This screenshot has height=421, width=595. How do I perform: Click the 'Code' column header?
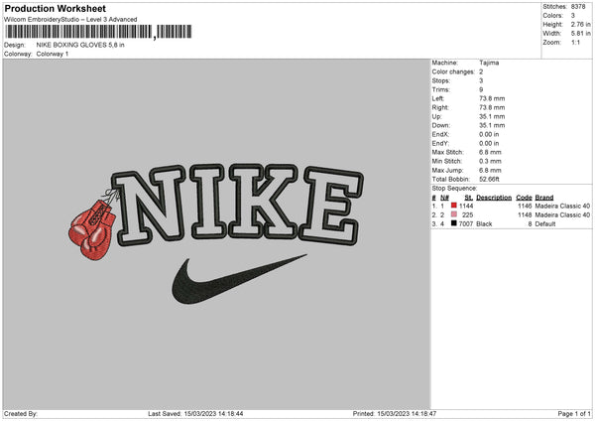524,198
